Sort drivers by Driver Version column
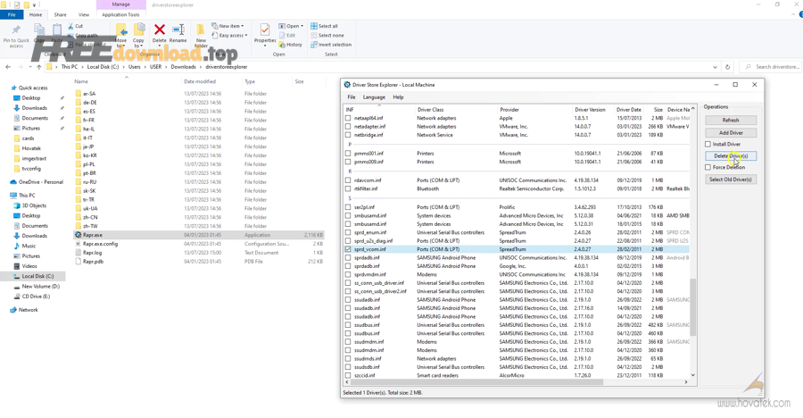The height and width of the screenshot is (418, 803). [592, 109]
